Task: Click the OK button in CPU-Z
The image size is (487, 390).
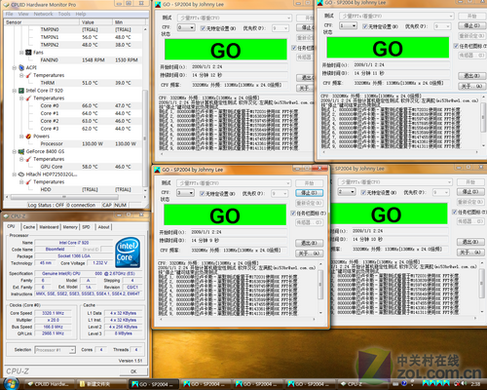Action: coord(133,371)
